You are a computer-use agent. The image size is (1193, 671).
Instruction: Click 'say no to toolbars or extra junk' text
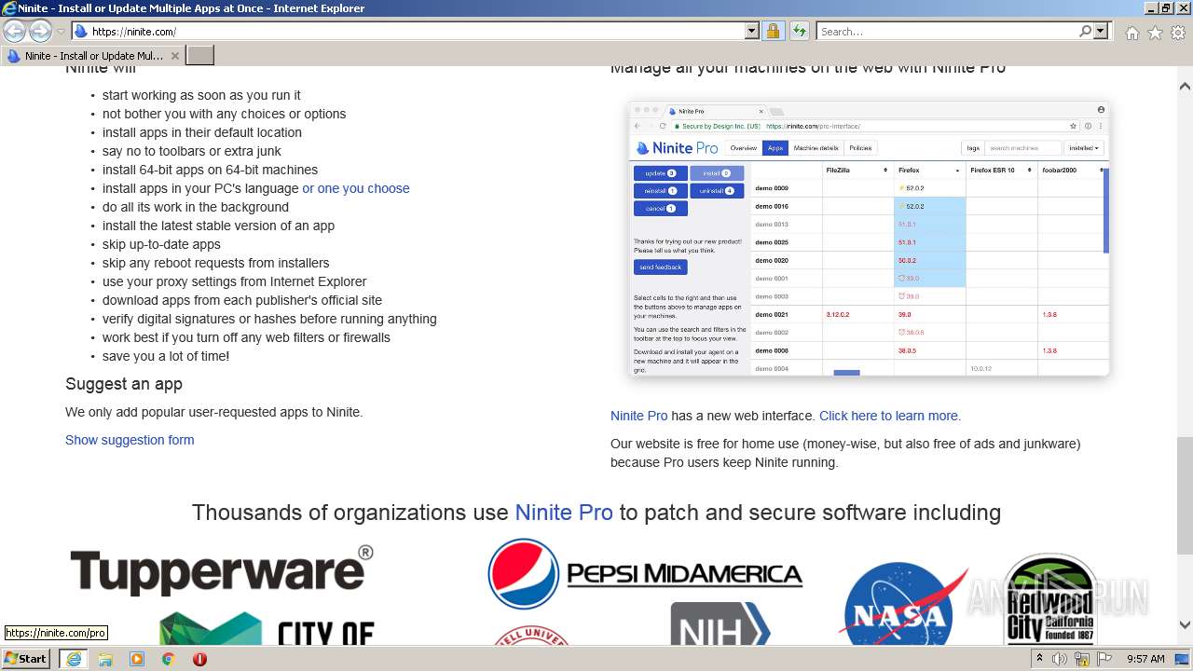(192, 151)
